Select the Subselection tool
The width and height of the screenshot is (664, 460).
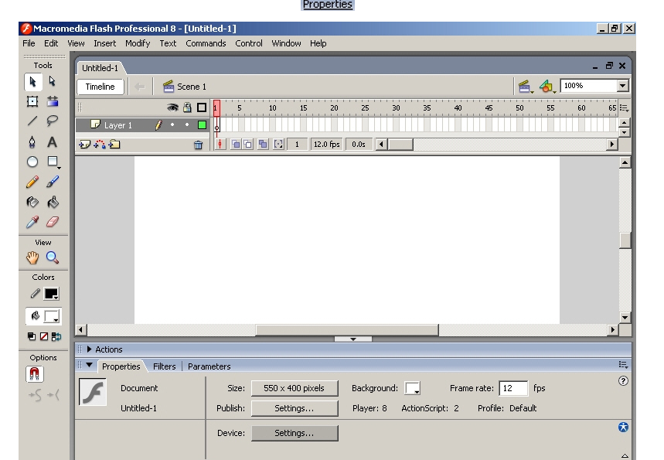pos(53,81)
